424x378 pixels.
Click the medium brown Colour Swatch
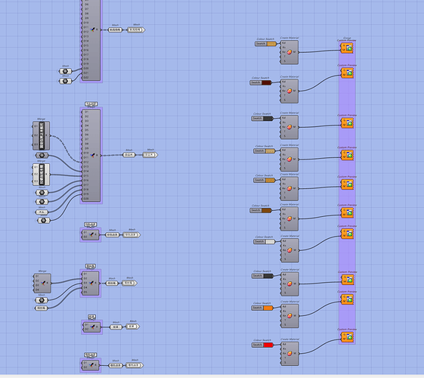261,210
